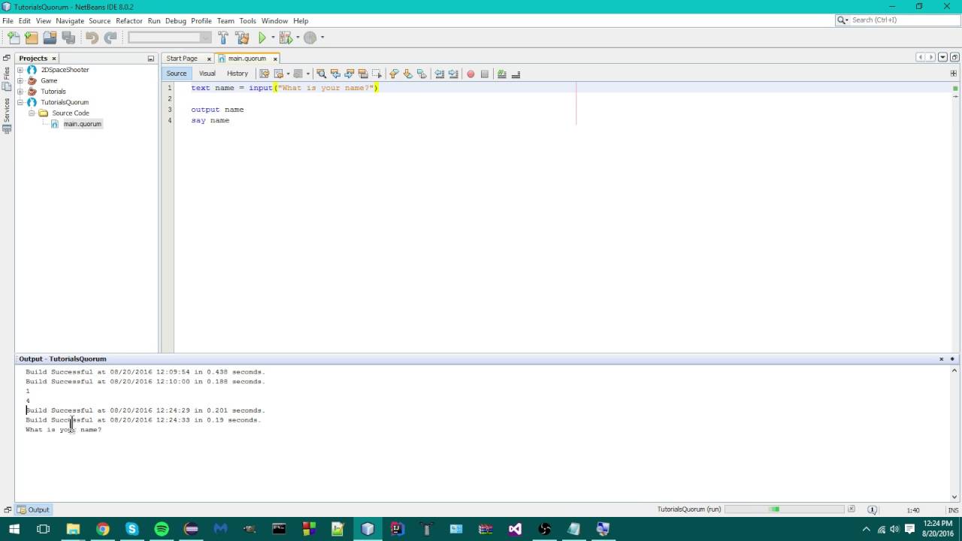Viewport: 962px width, 541px height.
Task: Click the Windows Start button
Action: tap(14, 529)
